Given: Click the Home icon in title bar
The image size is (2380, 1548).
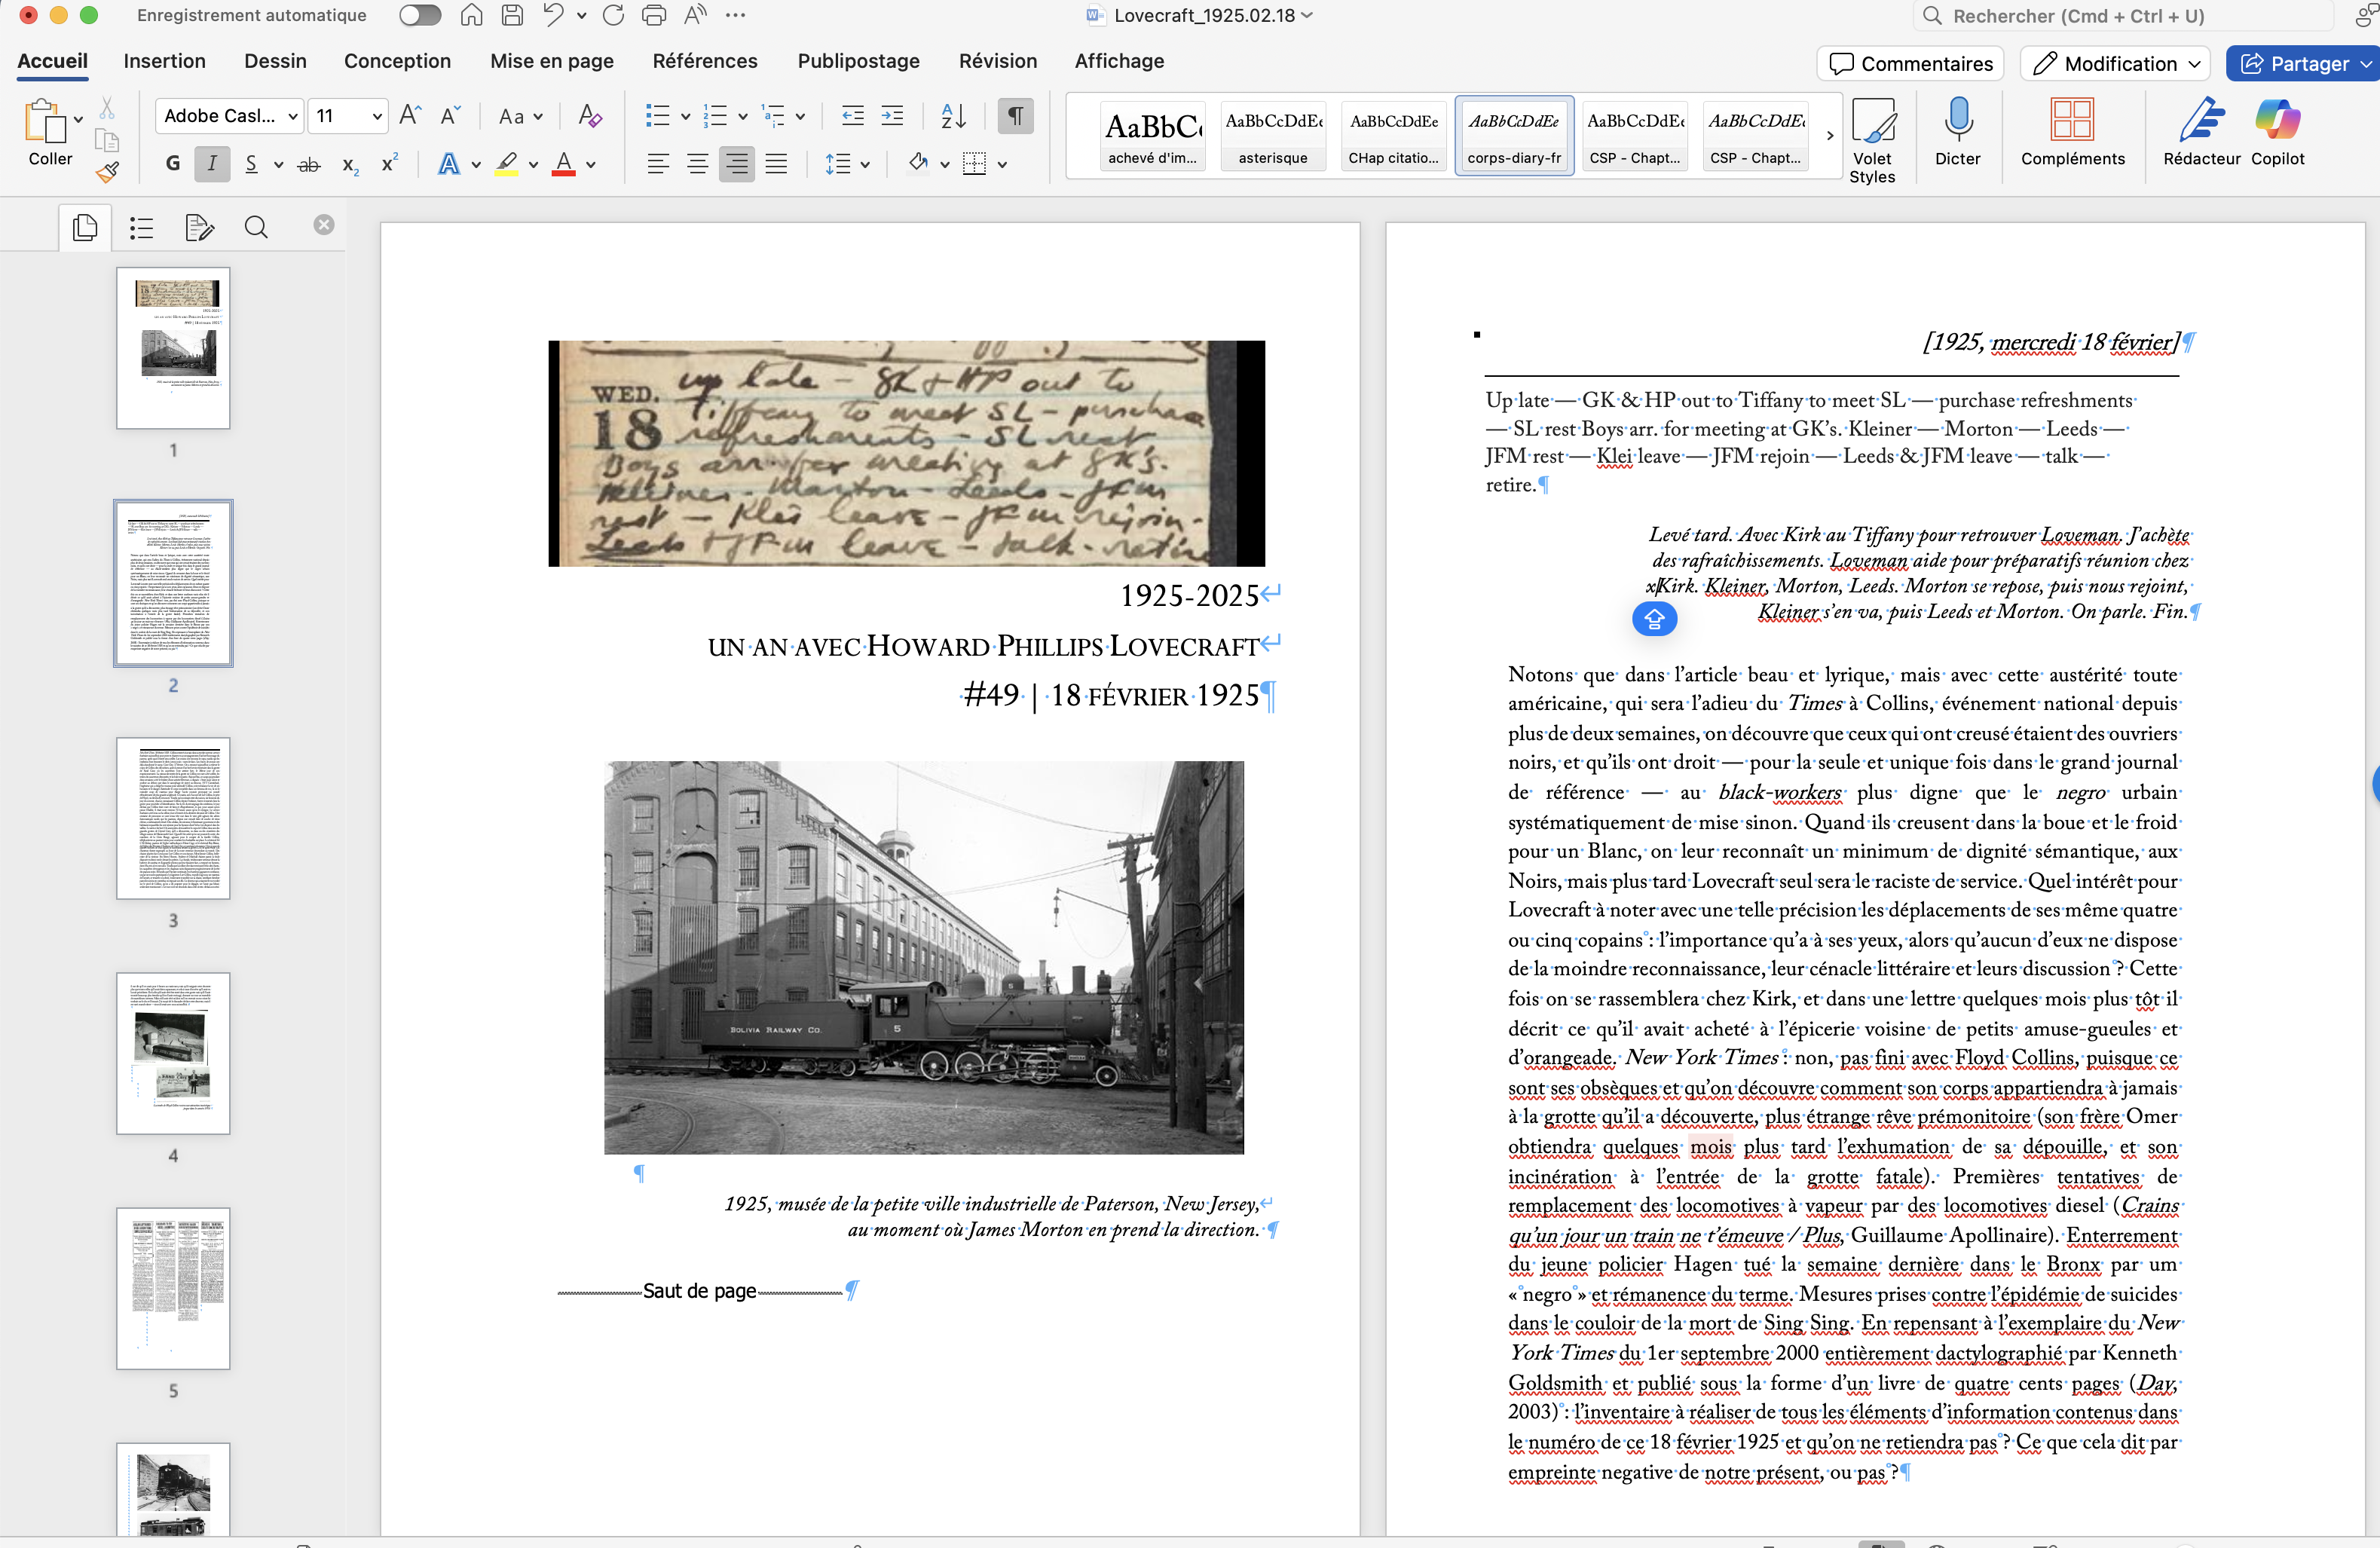Looking at the screenshot, I should coord(471,15).
